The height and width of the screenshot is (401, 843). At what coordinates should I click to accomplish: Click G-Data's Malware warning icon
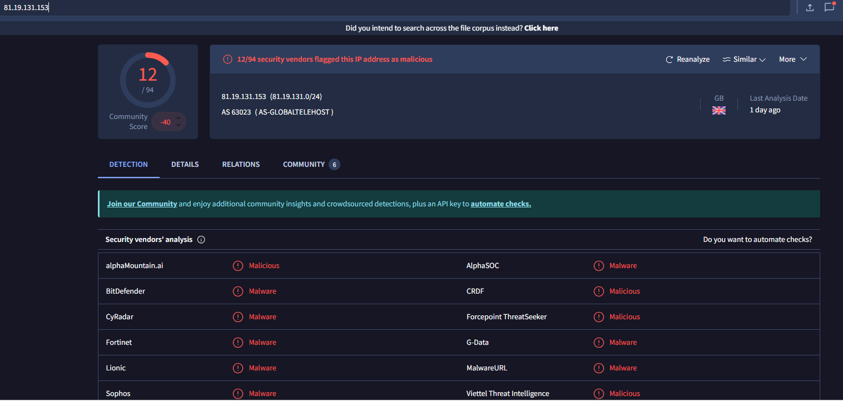tap(599, 343)
